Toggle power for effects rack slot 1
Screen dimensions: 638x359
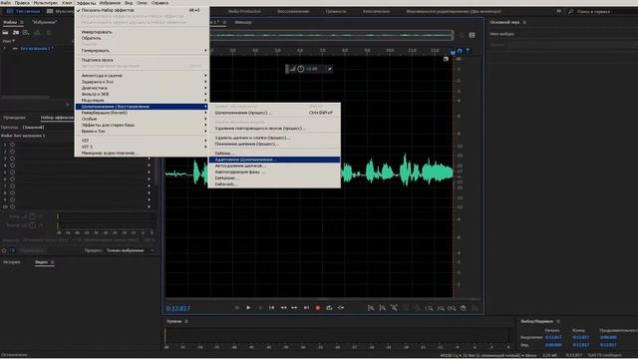(12, 145)
